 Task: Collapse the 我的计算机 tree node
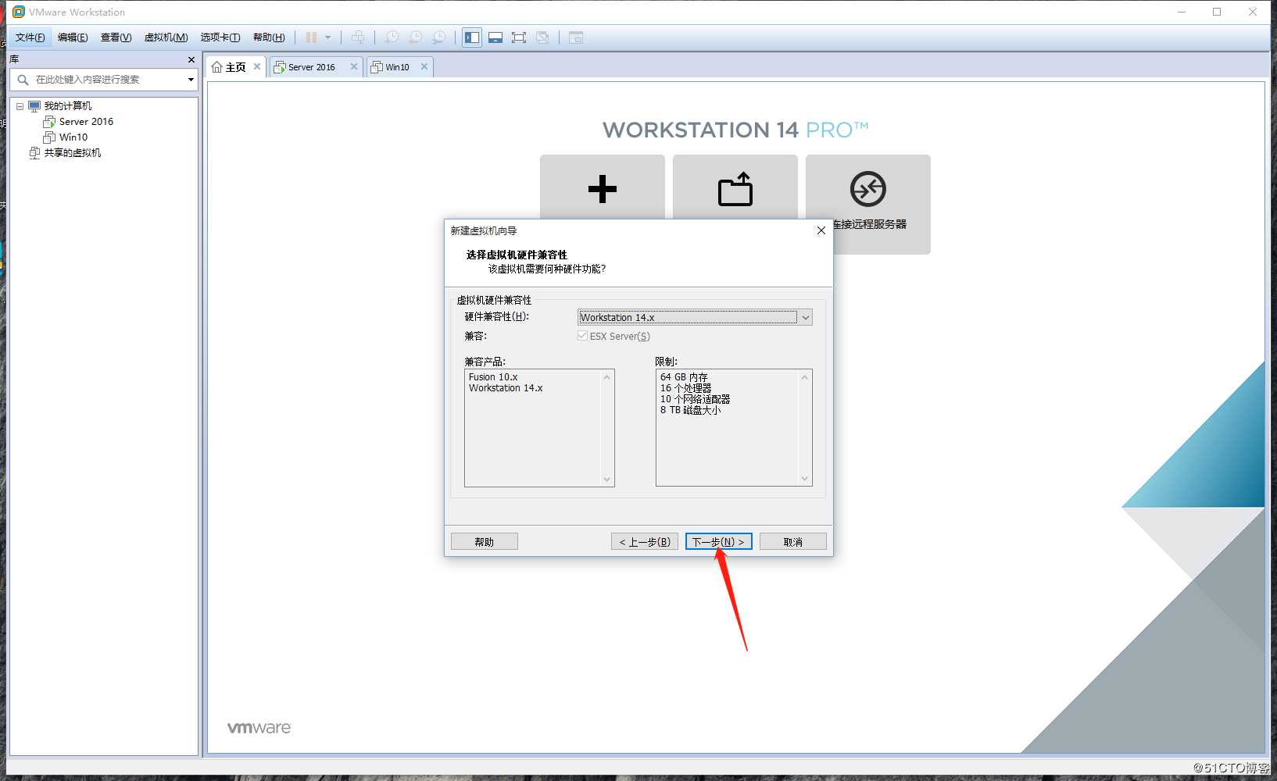tap(20, 106)
